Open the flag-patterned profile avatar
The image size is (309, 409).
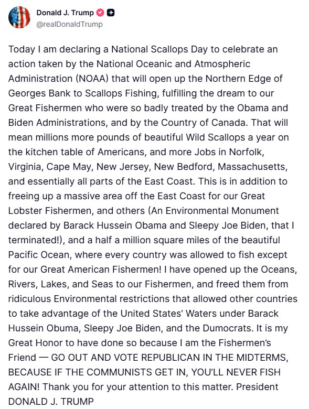(19, 17)
